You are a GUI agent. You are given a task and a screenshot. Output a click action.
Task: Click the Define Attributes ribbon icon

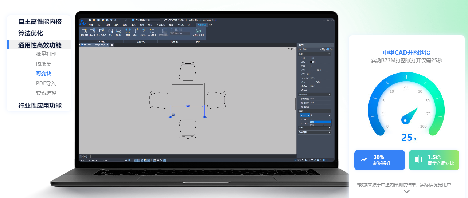click(x=152, y=32)
